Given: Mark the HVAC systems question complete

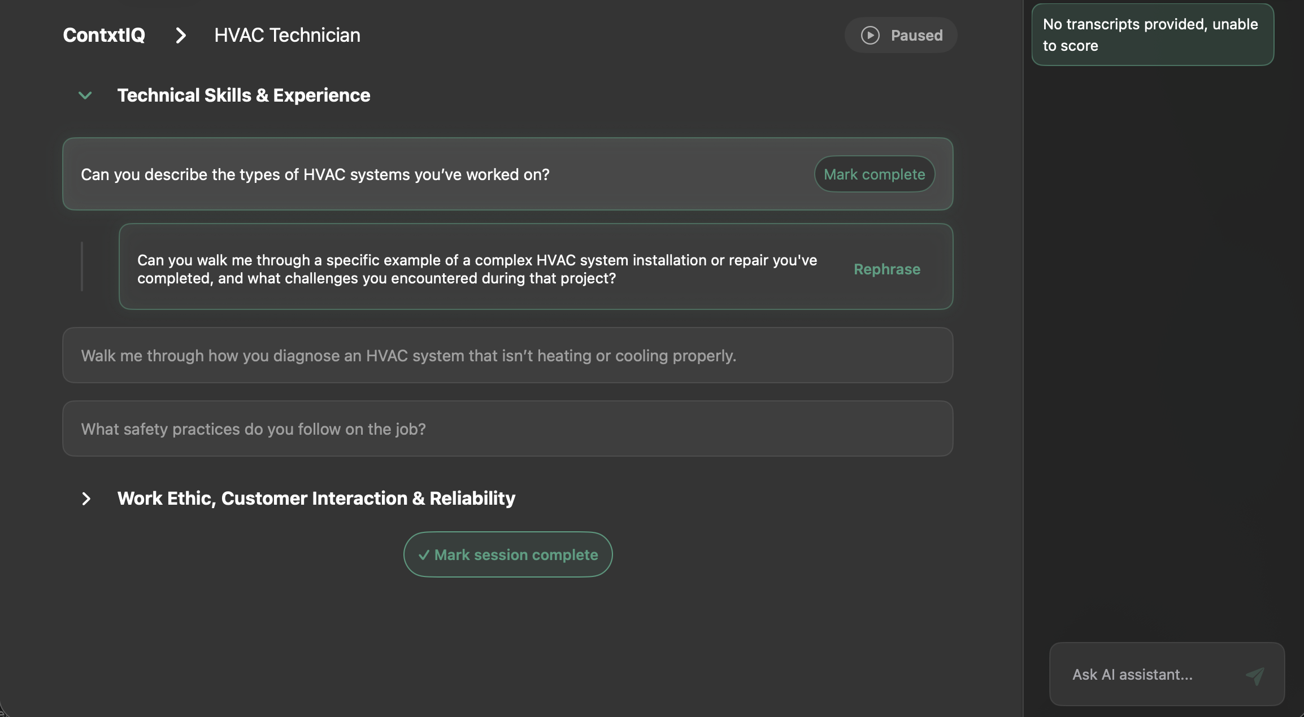Looking at the screenshot, I should click(x=874, y=174).
